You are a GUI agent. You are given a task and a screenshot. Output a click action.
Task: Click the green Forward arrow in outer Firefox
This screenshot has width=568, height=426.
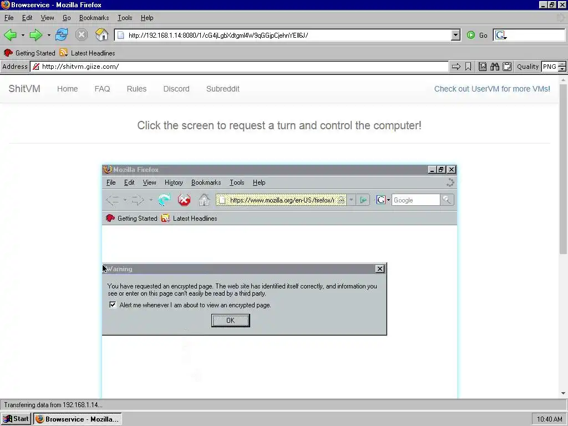coord(35,35)
